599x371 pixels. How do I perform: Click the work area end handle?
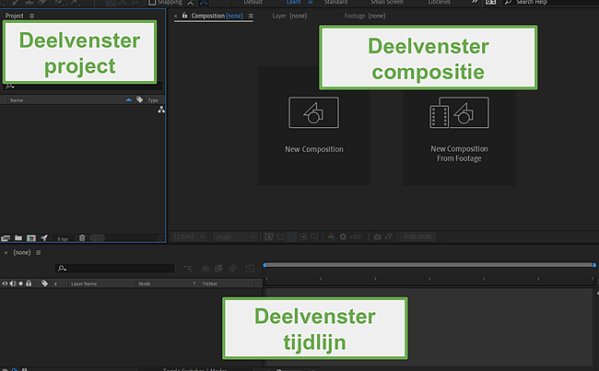tap(594, 265)
